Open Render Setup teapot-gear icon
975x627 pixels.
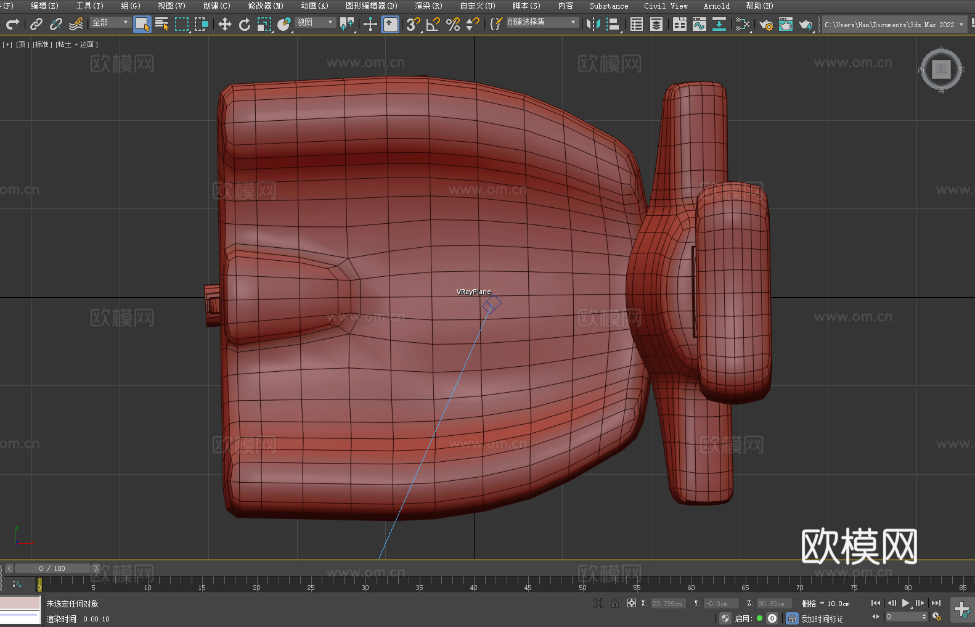coord(766,24)
